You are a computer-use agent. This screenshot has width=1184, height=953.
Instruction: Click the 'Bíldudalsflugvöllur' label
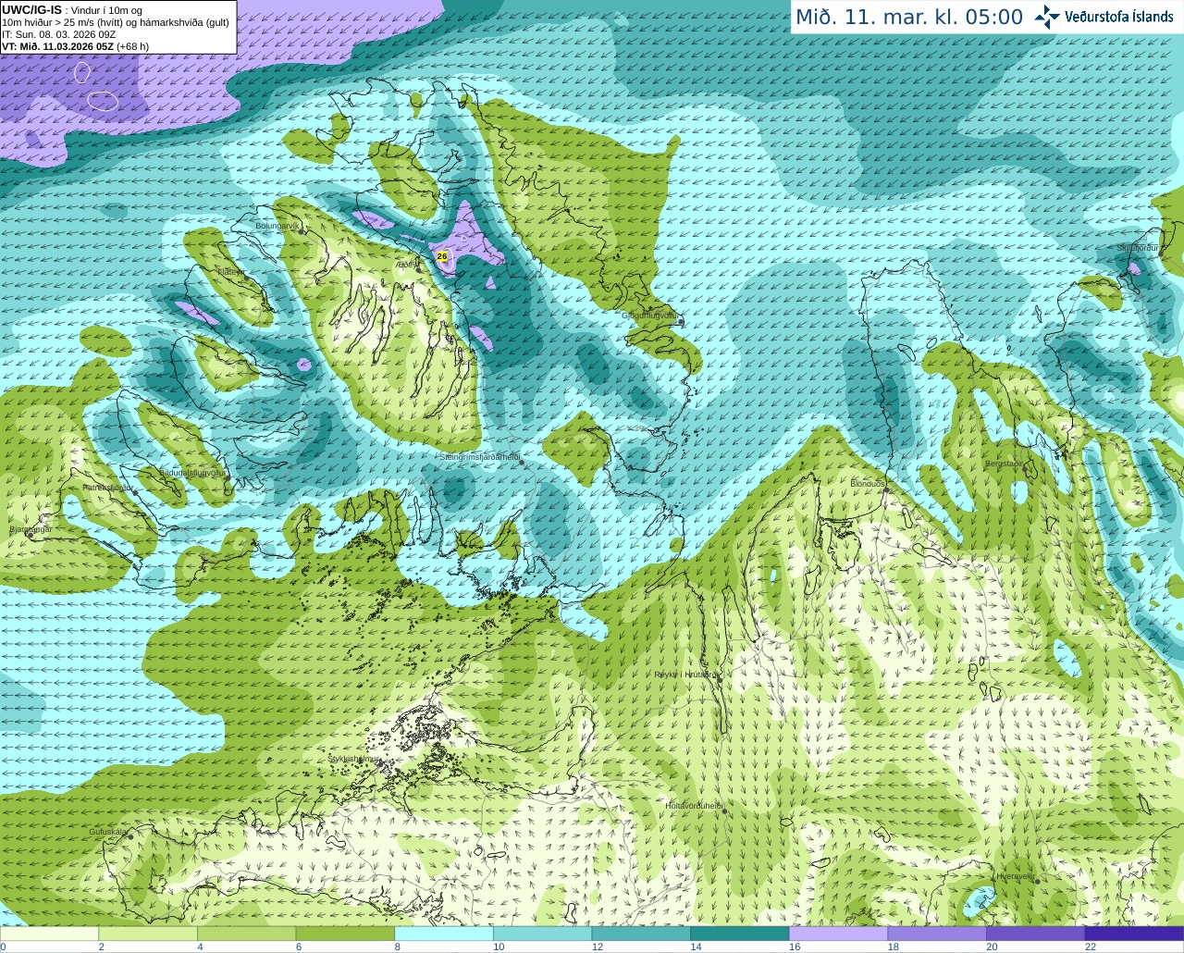(191, 472)
